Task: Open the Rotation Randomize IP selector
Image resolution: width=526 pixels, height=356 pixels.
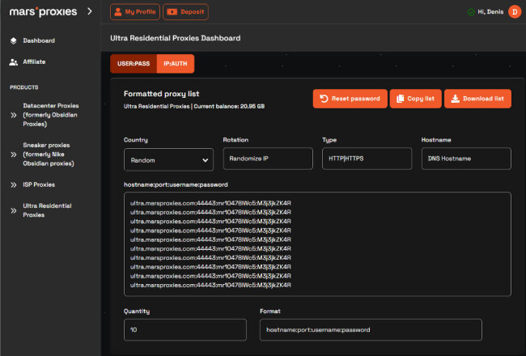Action: (x=267, y=159)
